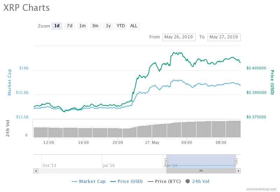The height and width of the screenshot is (192, 280).
Task: Switch zoom to 7d
Action: tap(69, 26)
